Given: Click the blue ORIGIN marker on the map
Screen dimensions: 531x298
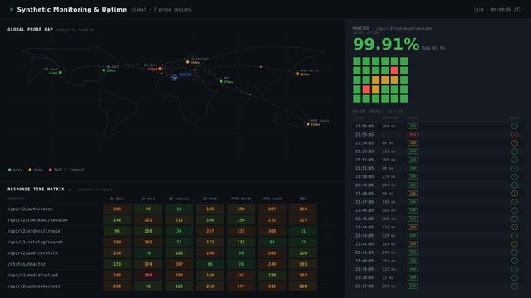Looking at the screenshot, I should pos(175,78).
